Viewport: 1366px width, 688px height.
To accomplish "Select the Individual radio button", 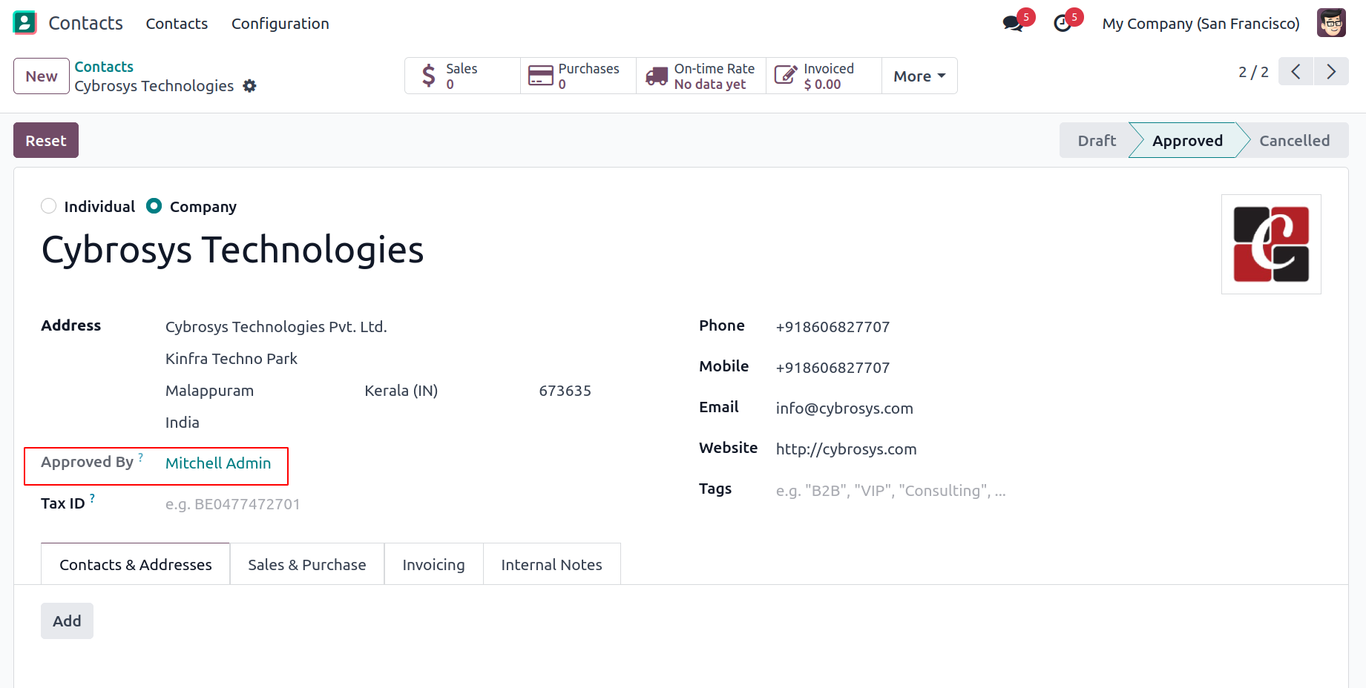I will click(49, 206).
